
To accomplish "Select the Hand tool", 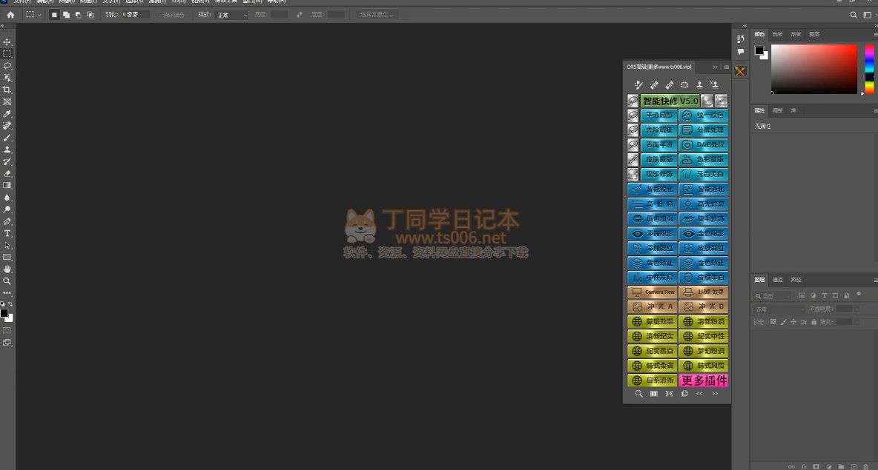I will [x=7, y=269].
